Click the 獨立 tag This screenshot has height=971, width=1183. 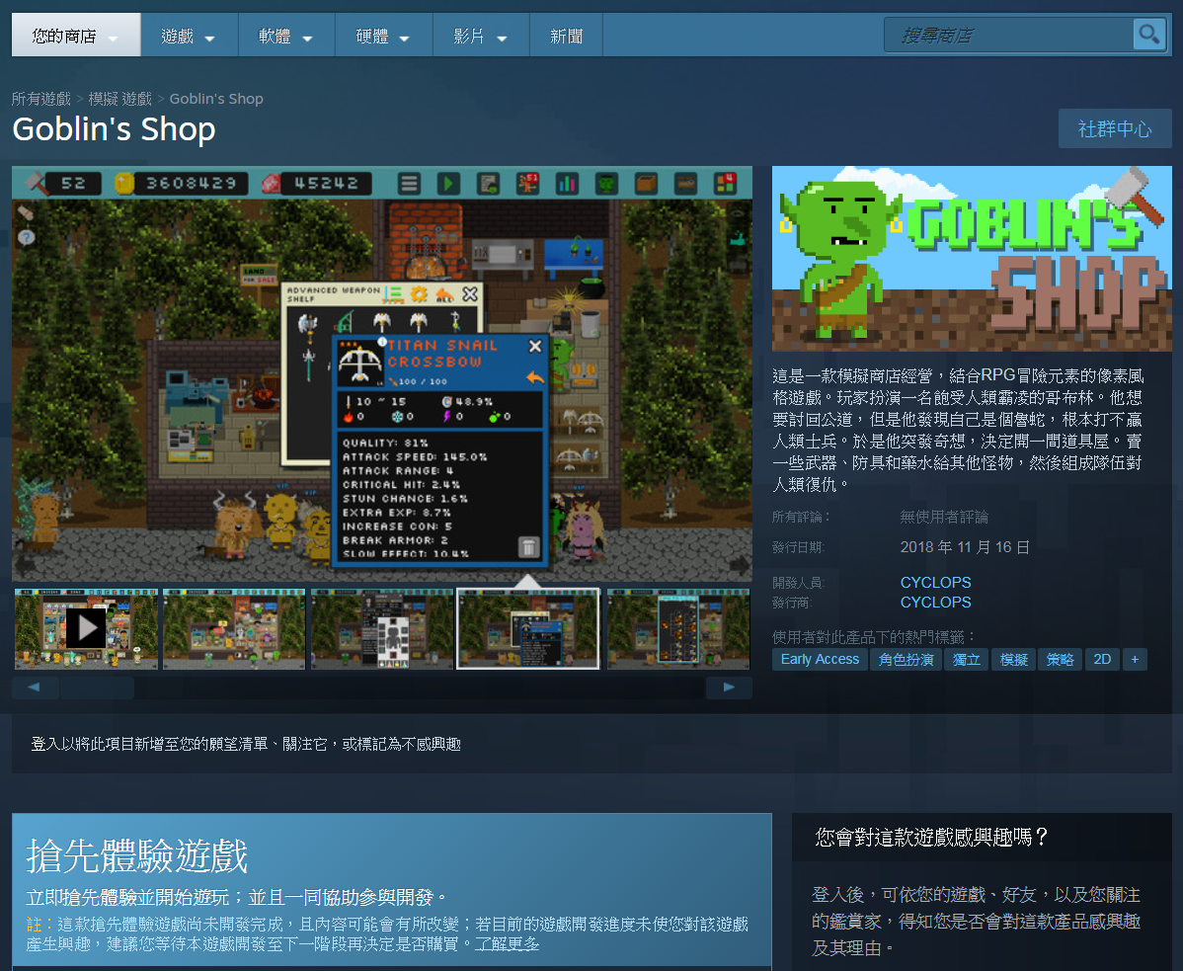click(967, 660)
